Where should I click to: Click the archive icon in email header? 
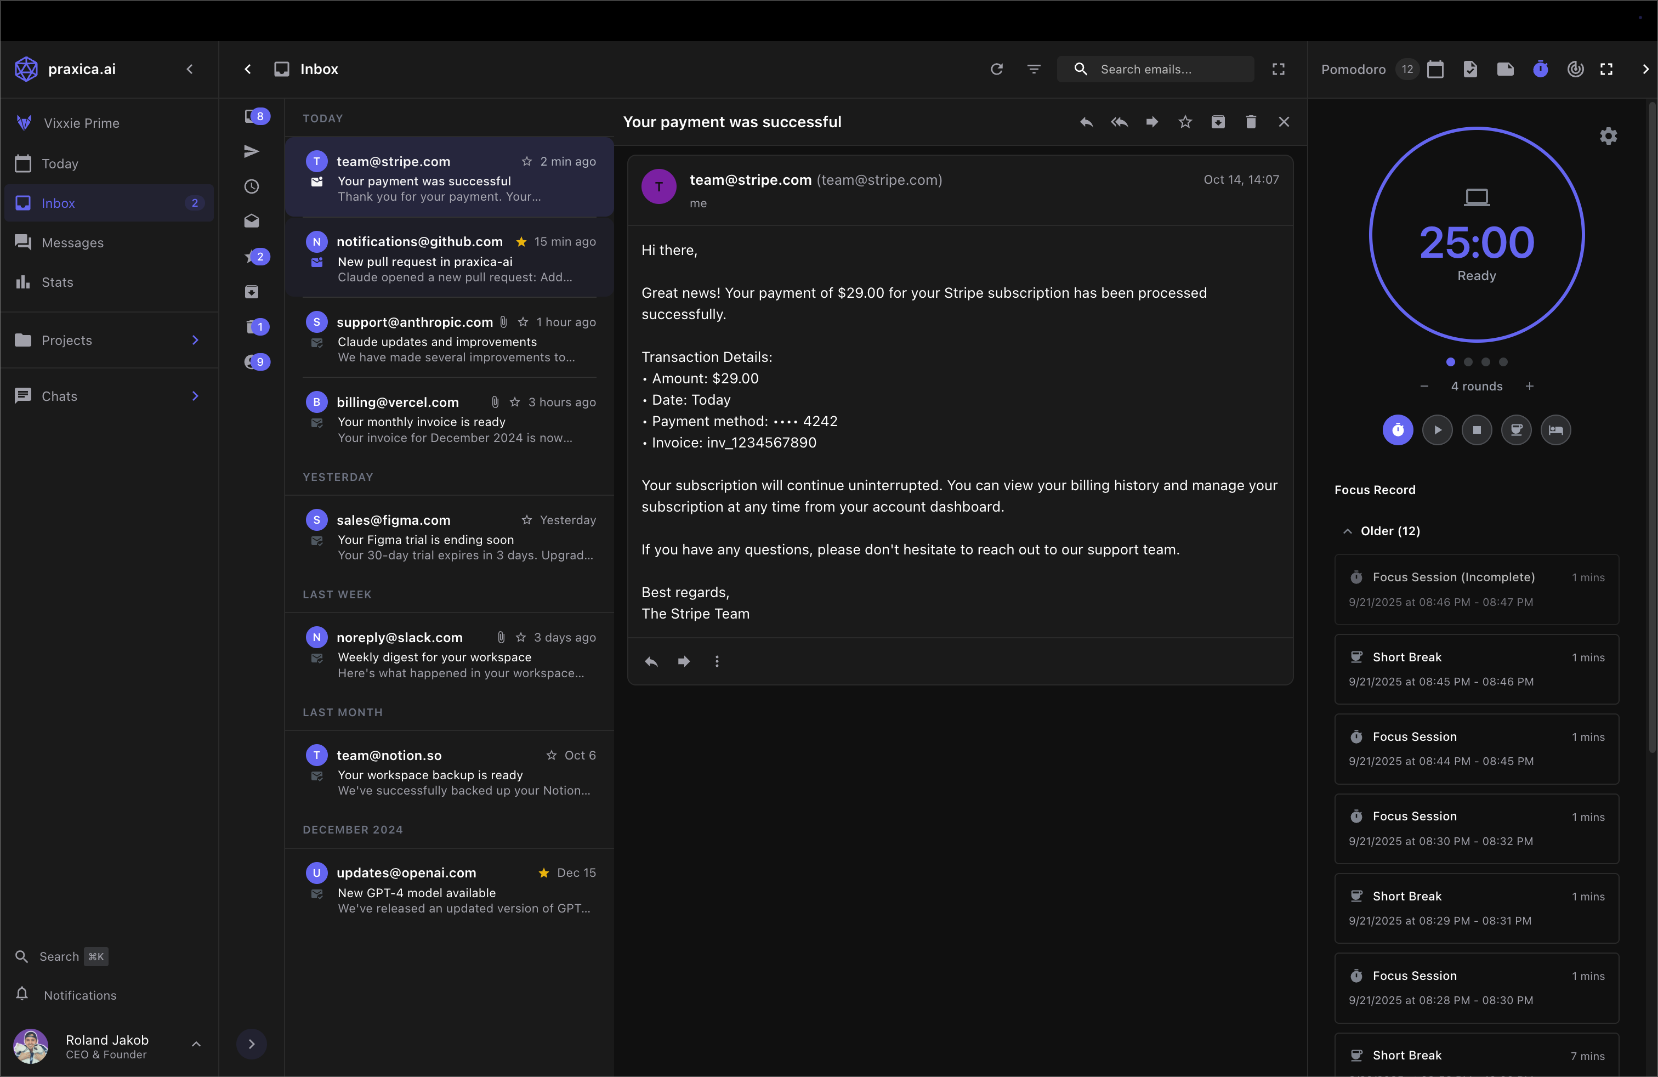point(1218,122)
